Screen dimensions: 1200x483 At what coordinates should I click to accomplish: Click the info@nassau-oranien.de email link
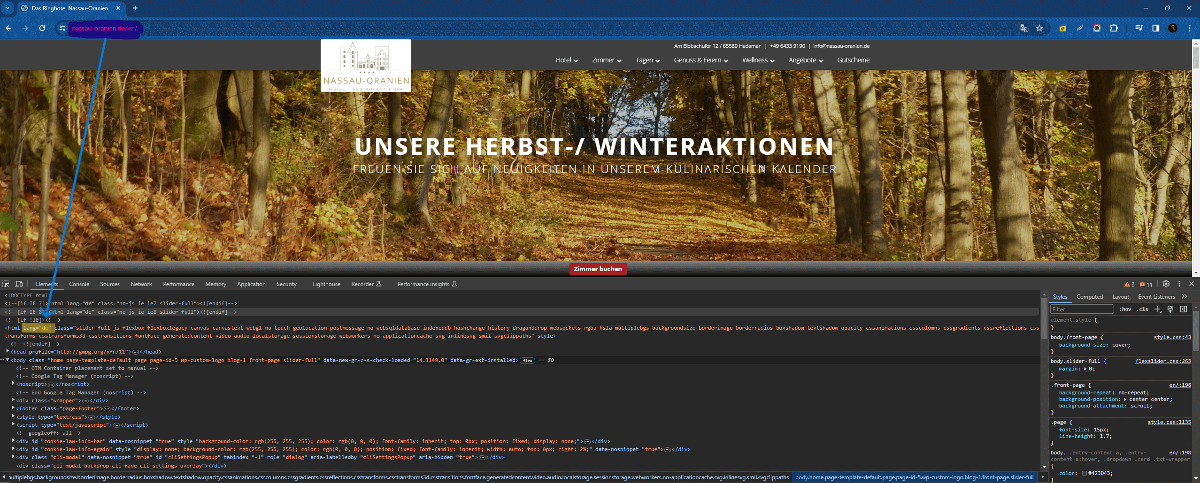click(841, 46)
